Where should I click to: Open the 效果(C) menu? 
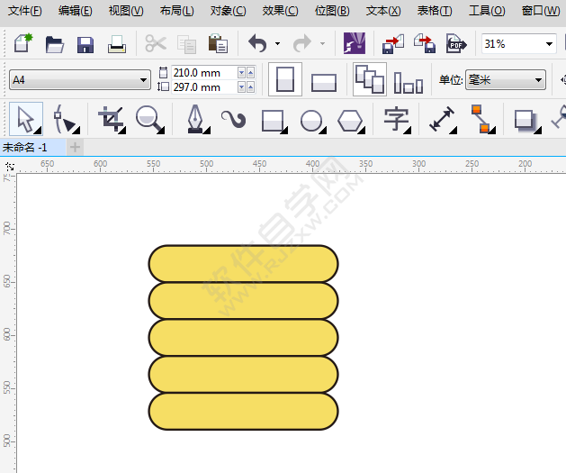coord(279,11)
